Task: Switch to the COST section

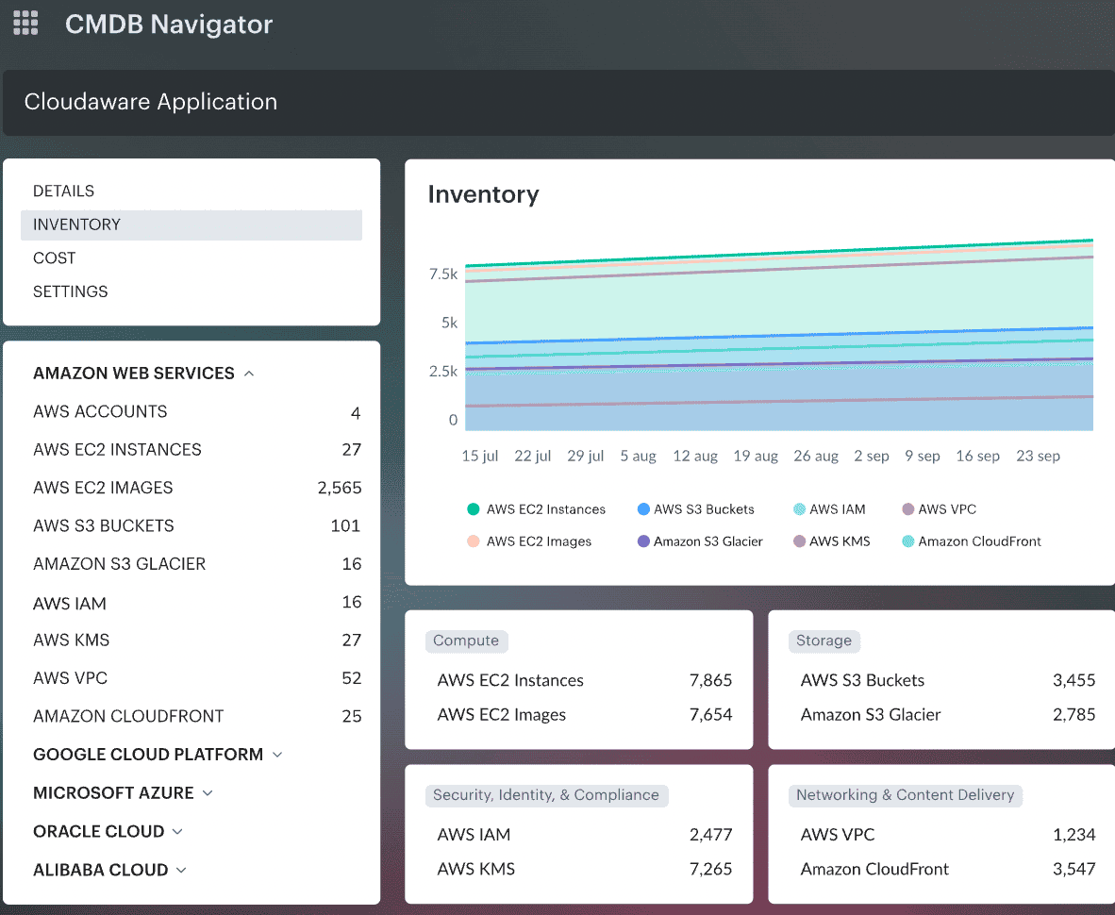Action: pos(54,258)
